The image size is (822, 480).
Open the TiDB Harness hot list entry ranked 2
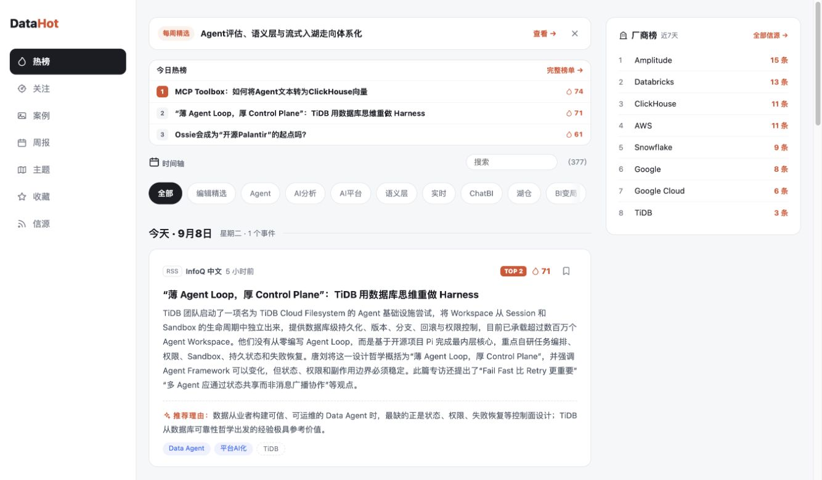click(x=370, y=113)
